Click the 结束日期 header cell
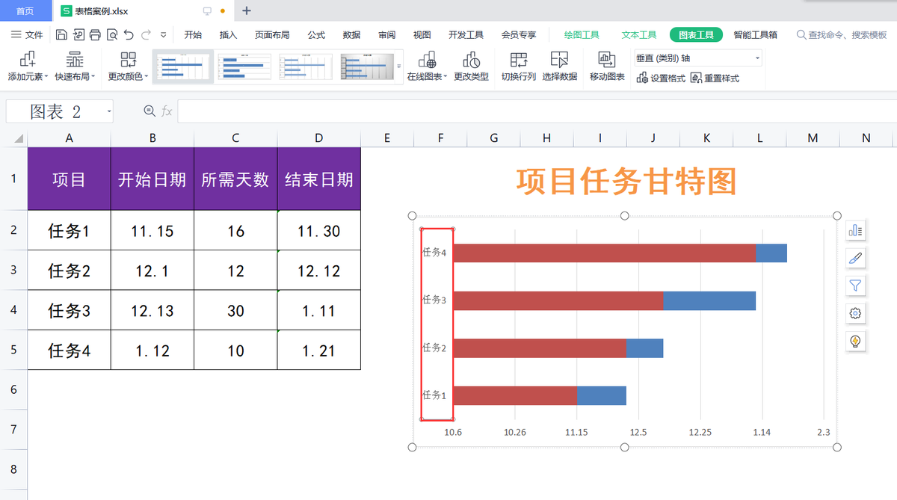 319,179
